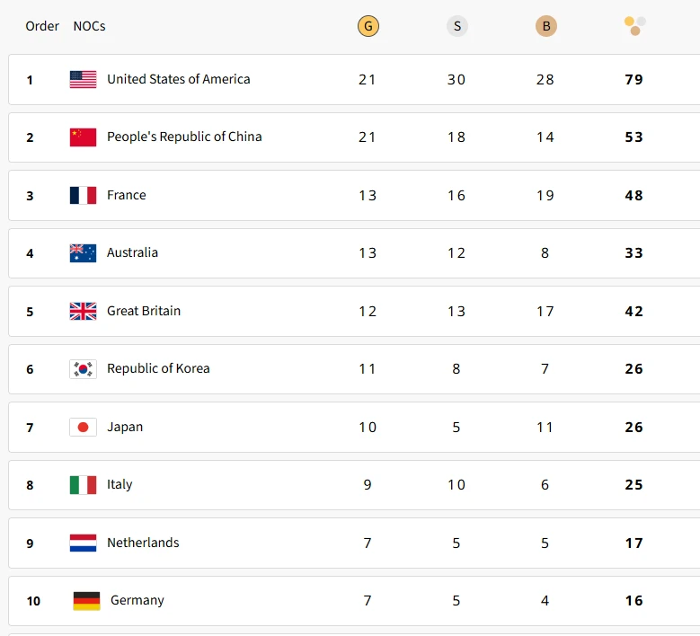Viewport: 700px width, 636px height.
Task: Click the bronze medal B icon
Action: [545, 26]
